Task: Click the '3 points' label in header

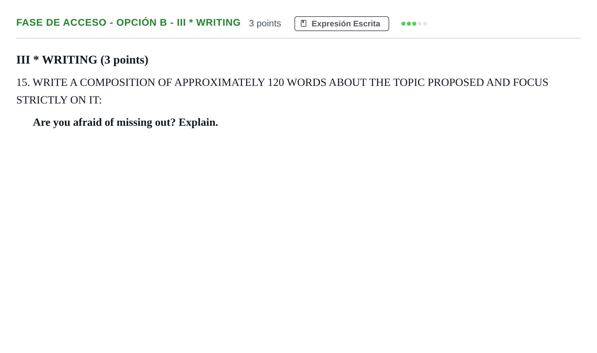Action: (x=265, y=23)
